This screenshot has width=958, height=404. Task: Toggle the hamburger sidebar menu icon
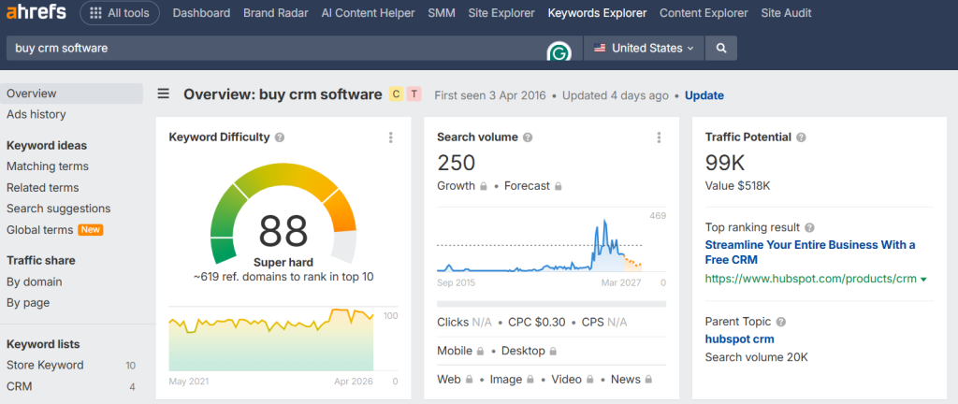163,94
